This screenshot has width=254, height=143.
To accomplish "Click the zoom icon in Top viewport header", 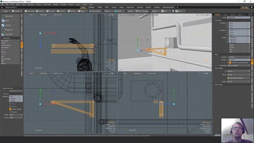I will (x=108, y=15).
